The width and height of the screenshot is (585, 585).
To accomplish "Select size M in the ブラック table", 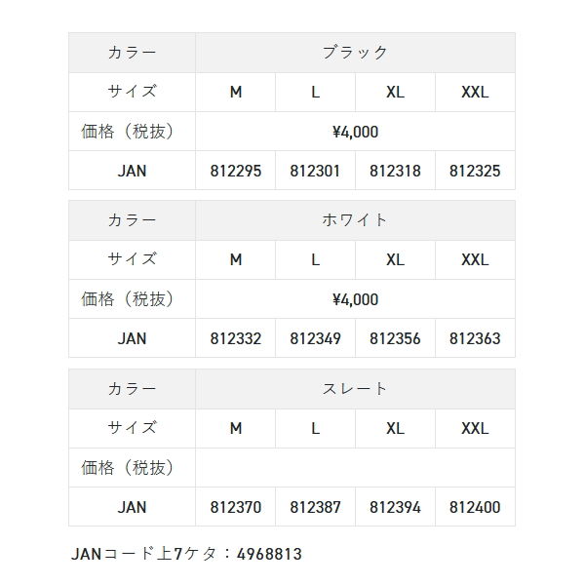I will (236, 93).
